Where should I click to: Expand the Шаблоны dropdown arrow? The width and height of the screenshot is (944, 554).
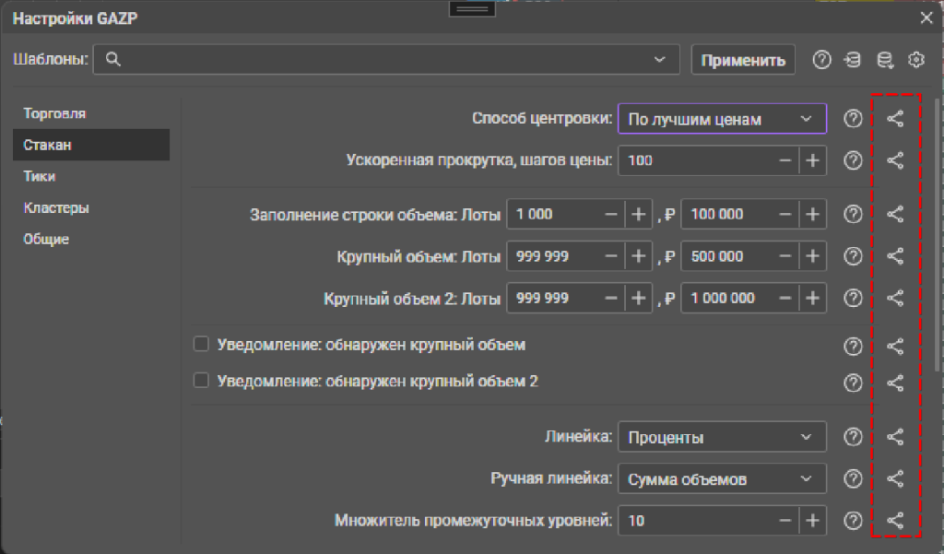pos(660,60)
